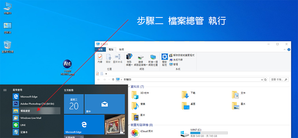Open the 資源回收筒 recycle bin desktop icon

coord(8,47)
